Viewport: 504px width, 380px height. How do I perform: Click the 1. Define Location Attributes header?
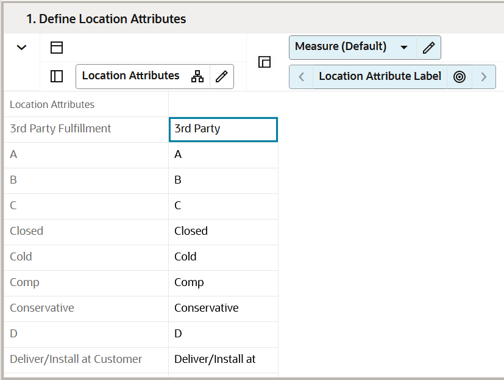click(107, 19)
